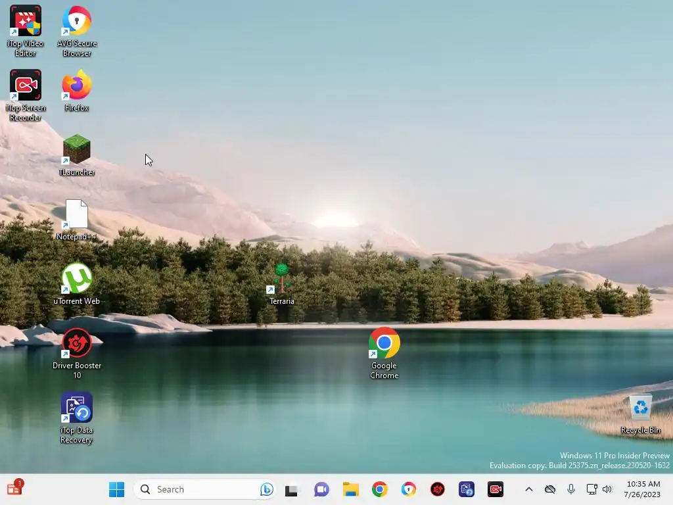This screenshot has height=505, width=673.
Task: Select the Google Chrome desktop shortcut
Action: click(384, 353)
